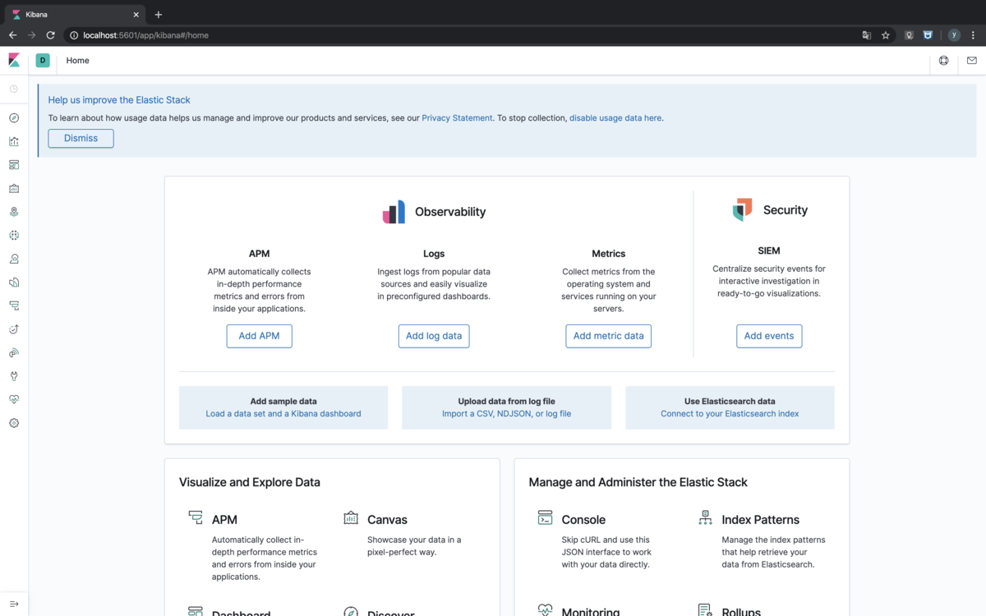Select the Kibana browser tab
This screenshot has width=986, height=616.
(76, 14)
